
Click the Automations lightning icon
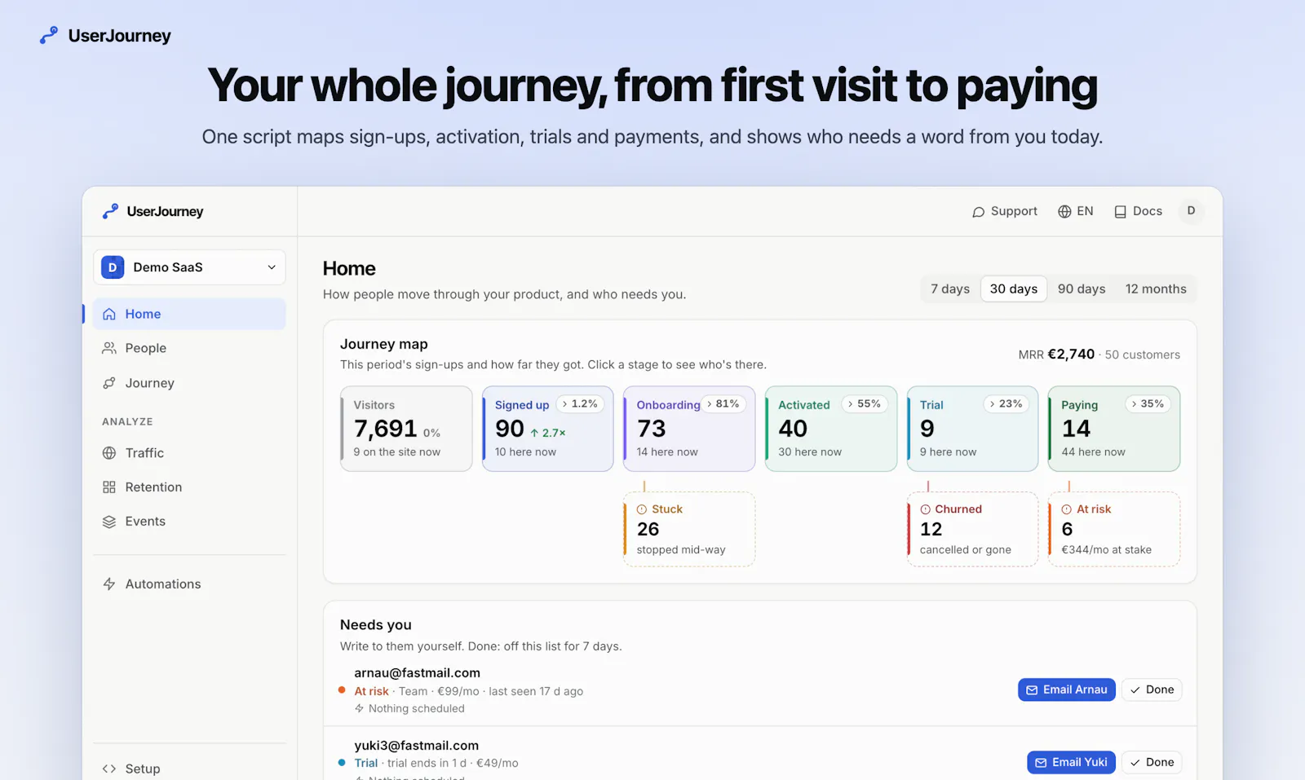109,584
